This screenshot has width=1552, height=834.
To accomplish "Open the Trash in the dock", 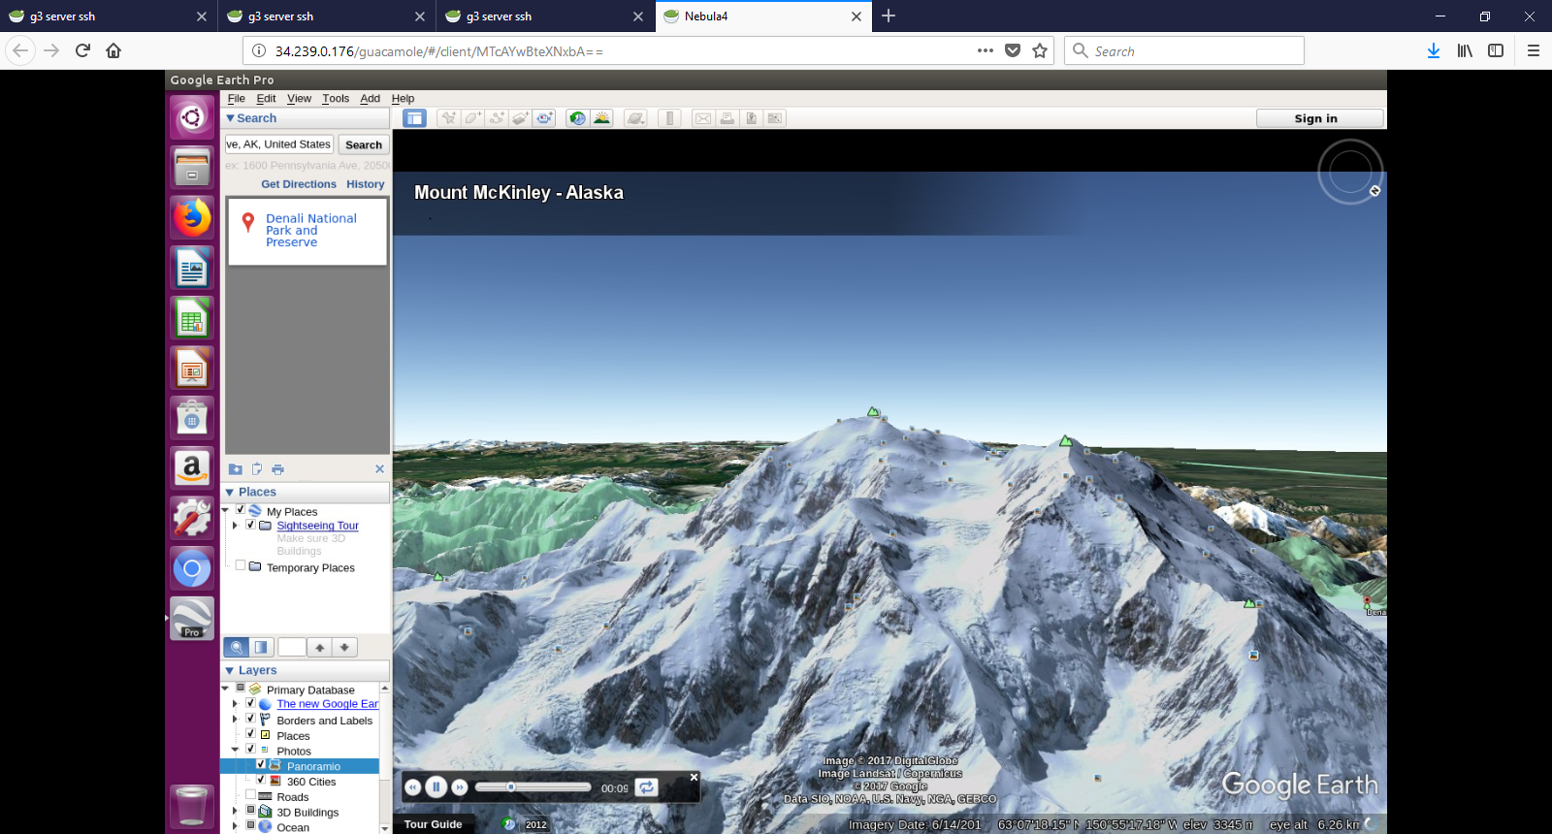I will [x=192, y=806].
